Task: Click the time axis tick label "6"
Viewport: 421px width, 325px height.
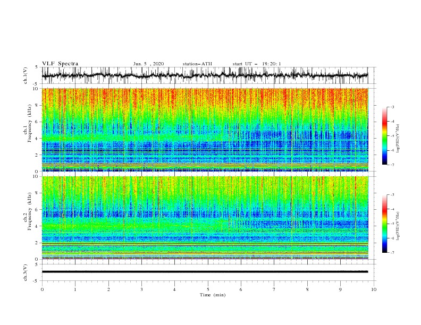Action: [241, 289]
